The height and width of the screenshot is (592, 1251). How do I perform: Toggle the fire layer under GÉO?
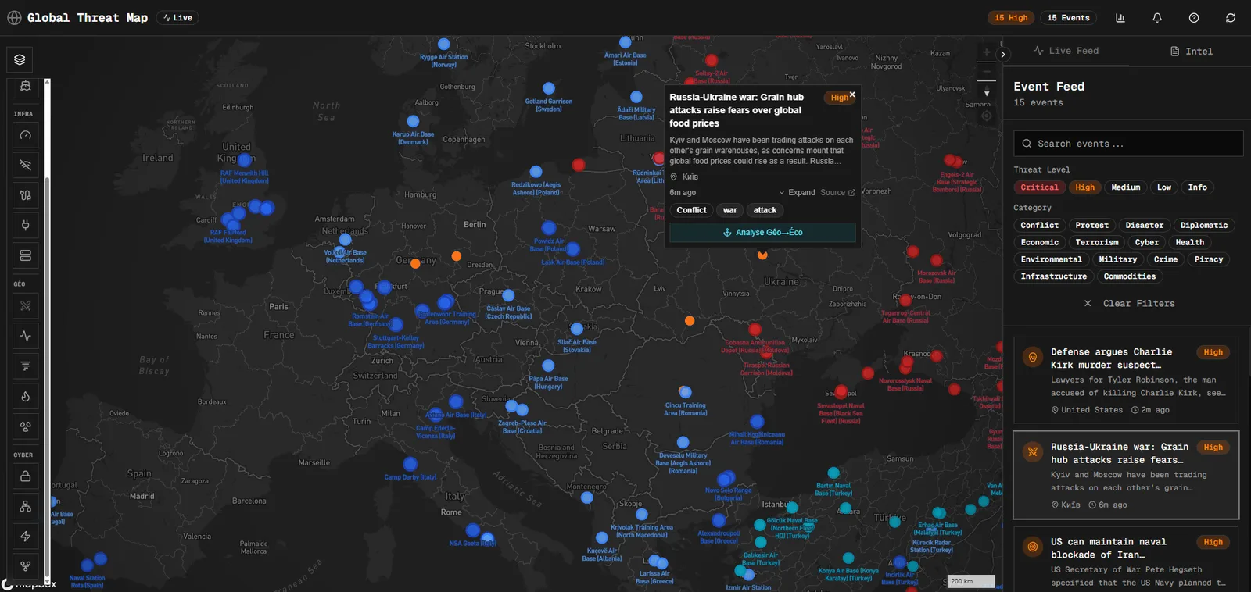(x=26, y=396)
